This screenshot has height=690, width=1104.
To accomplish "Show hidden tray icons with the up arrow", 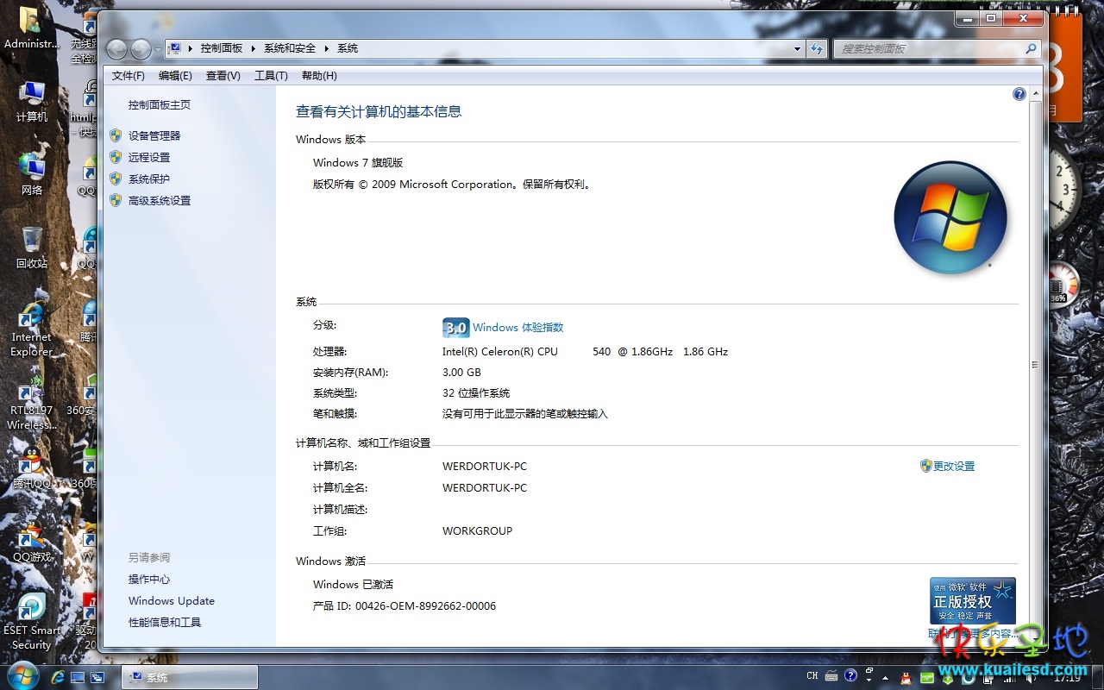I will (x=885, y=677).
